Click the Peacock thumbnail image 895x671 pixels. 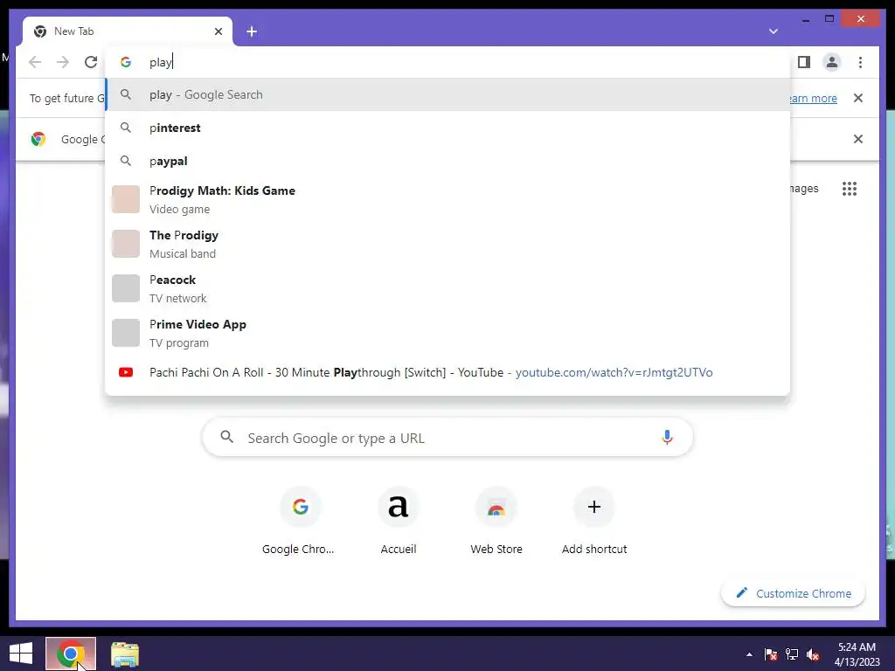point(126,288)
